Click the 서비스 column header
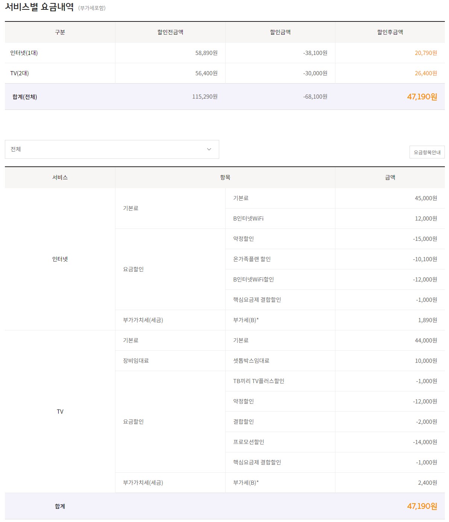Screen dimensions: 449x522 coord(60,178)
